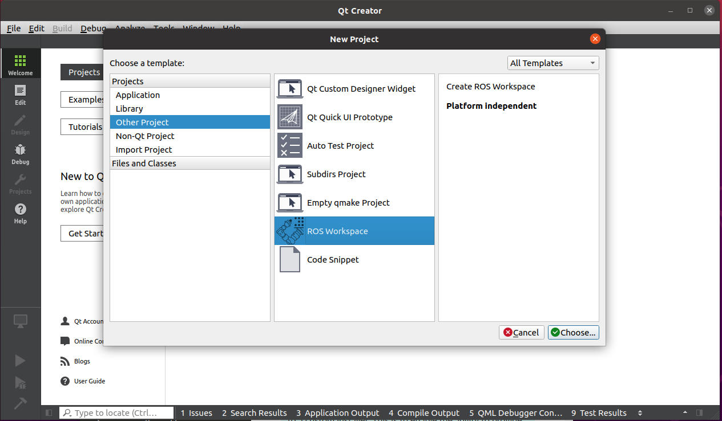Open the QML Debugger Console pane

[x=516, y=413]
